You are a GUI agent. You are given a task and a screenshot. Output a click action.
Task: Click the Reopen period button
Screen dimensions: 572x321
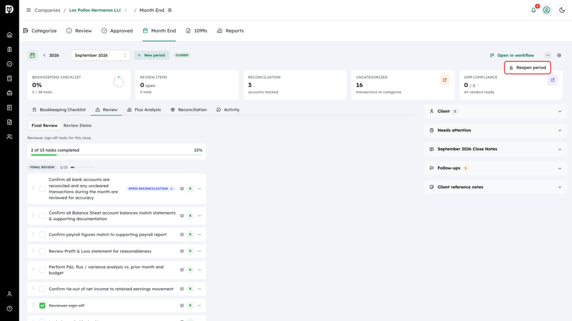[x=527, y=67]
